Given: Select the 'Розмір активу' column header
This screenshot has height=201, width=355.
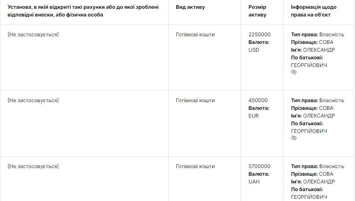Looking at the screenshot, I should (258, 11).
